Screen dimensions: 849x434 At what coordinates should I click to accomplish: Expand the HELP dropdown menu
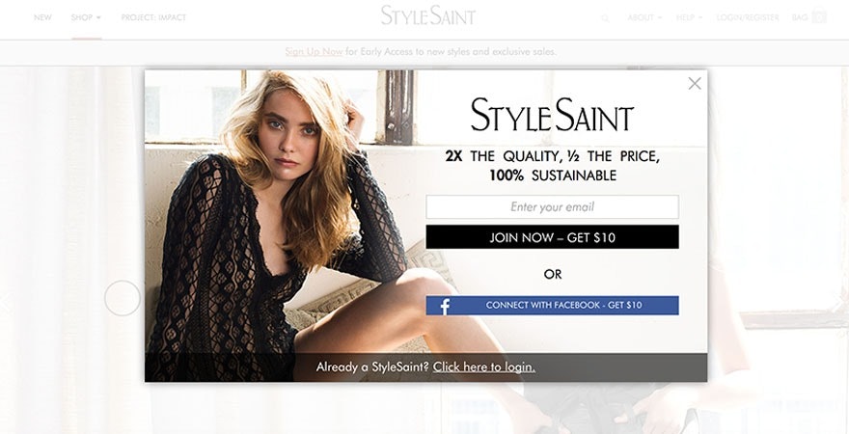point(689,18)
